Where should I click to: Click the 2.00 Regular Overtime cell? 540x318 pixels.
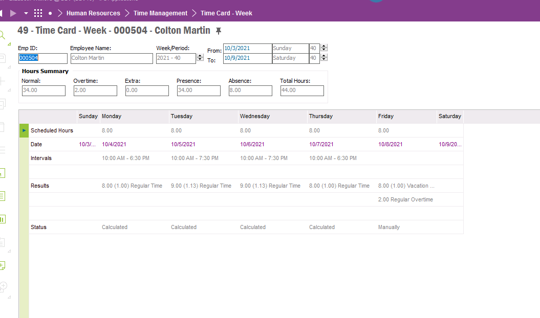[x=405, y=199]
